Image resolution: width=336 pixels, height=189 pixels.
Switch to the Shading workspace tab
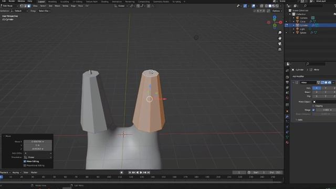(105, 2)
